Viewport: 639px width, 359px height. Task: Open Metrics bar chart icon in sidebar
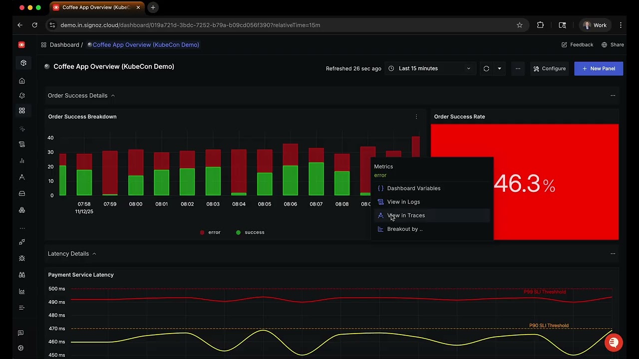click(21, 161)
